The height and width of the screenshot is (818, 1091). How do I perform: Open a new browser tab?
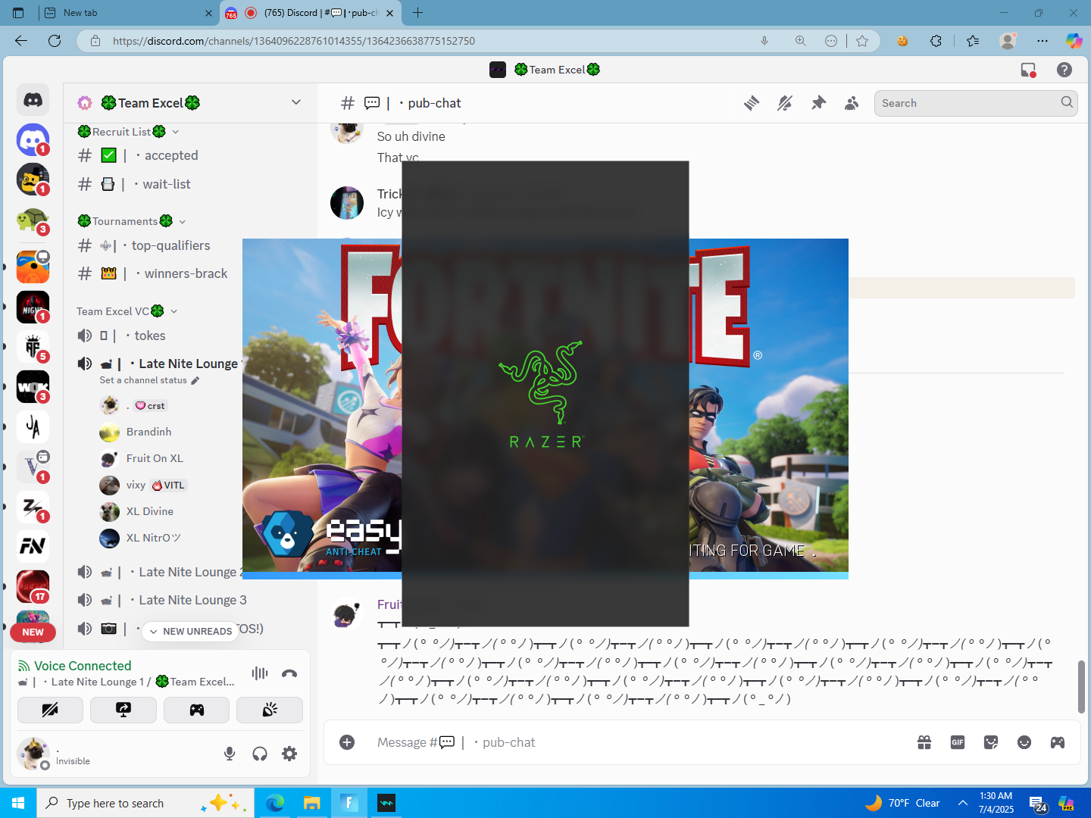417,13
